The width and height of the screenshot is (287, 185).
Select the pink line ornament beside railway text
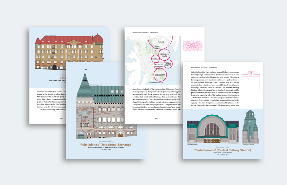[251, 81]
